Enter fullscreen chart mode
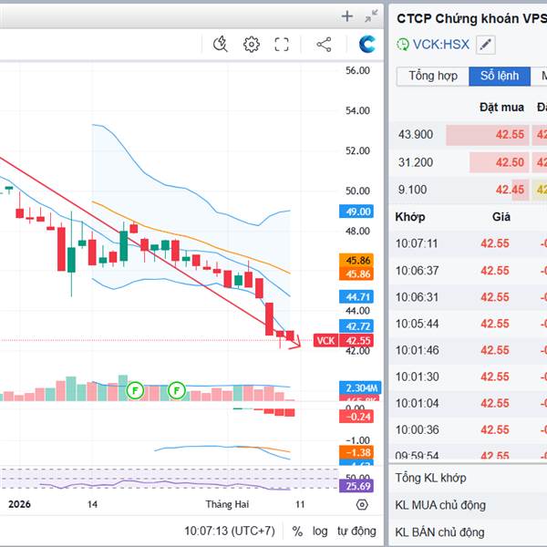 (282, 44)
